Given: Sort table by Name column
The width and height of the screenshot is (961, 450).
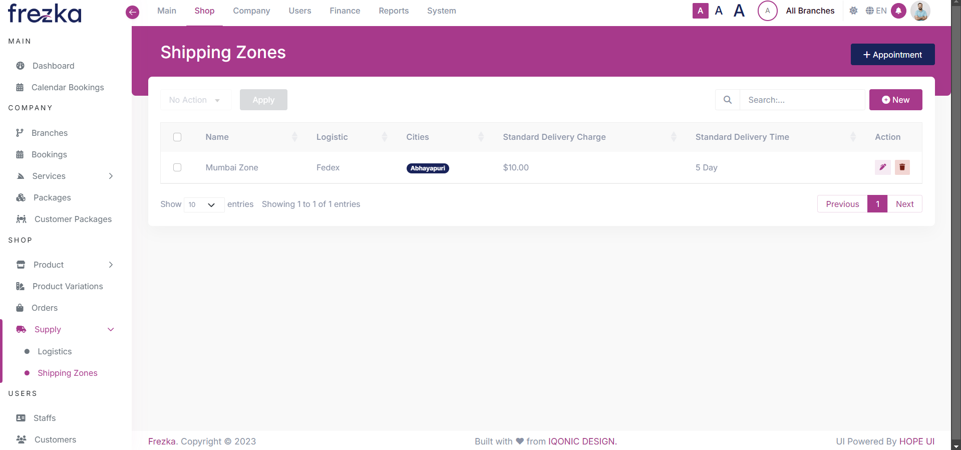Looking at the screenshot, I should click(x=251, y=137).
